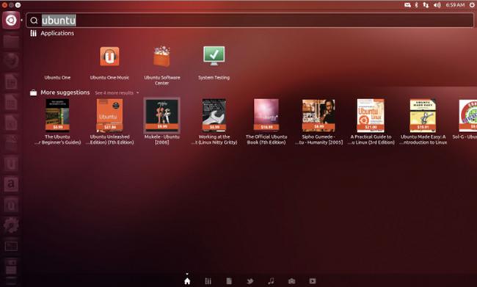Click the System Testing label

pos(214,78)
